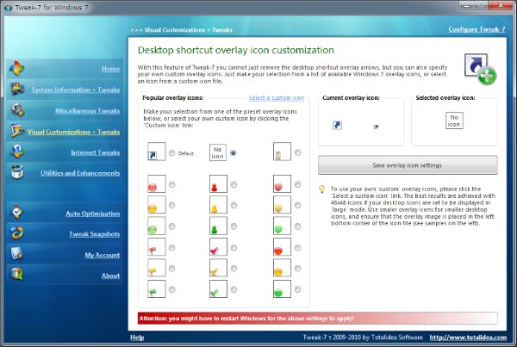Image resolution: width=517 pixels, height=347 pixels.
Task: Click the My Account icon
Action: (17, 254)
